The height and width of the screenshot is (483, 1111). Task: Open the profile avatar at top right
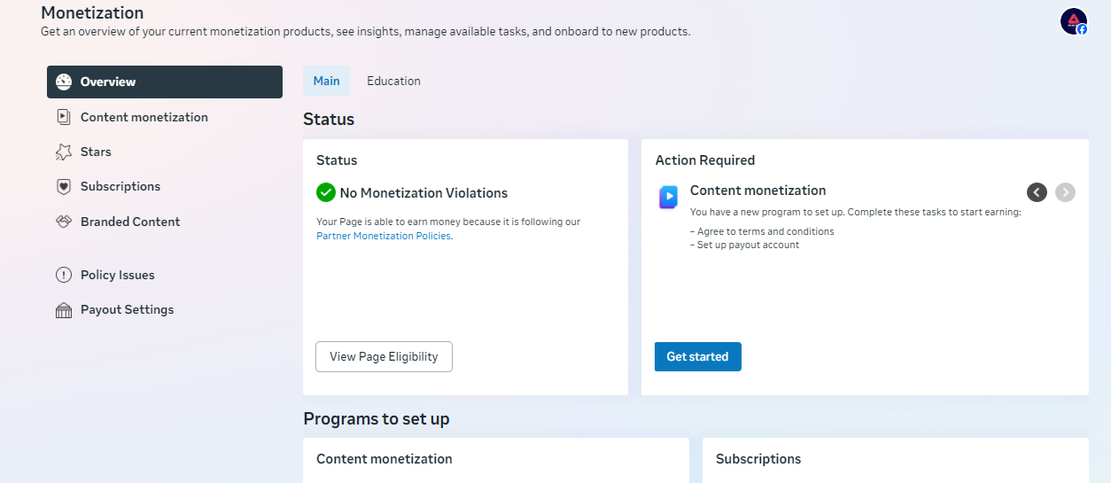tap(1074, 21)
